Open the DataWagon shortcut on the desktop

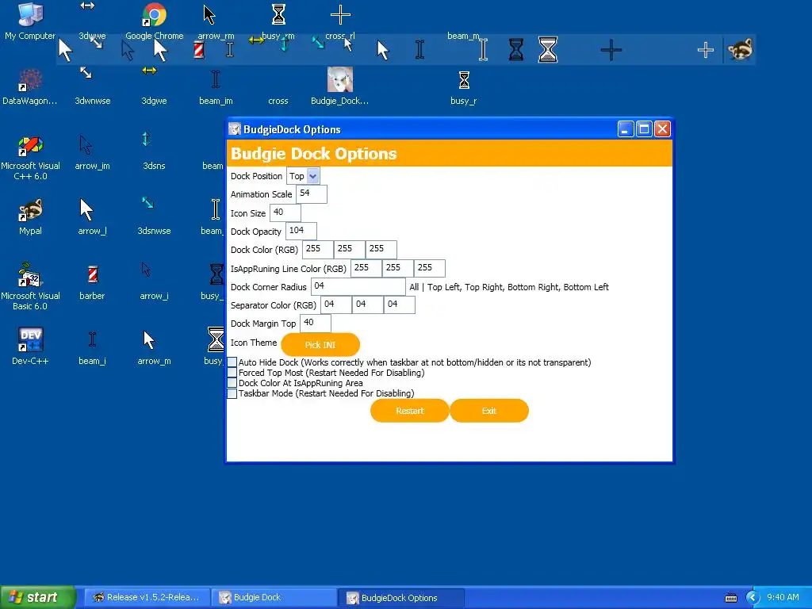(30, 87)
